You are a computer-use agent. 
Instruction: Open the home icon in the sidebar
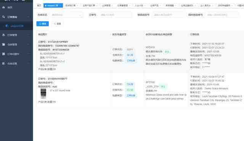[3, 7]
